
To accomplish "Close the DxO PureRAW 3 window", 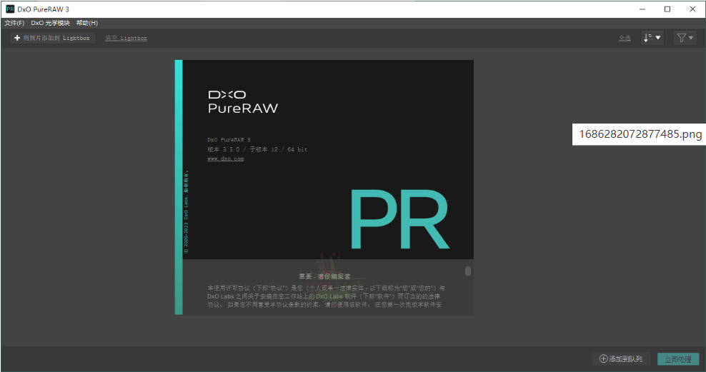I will coord(692,9).
